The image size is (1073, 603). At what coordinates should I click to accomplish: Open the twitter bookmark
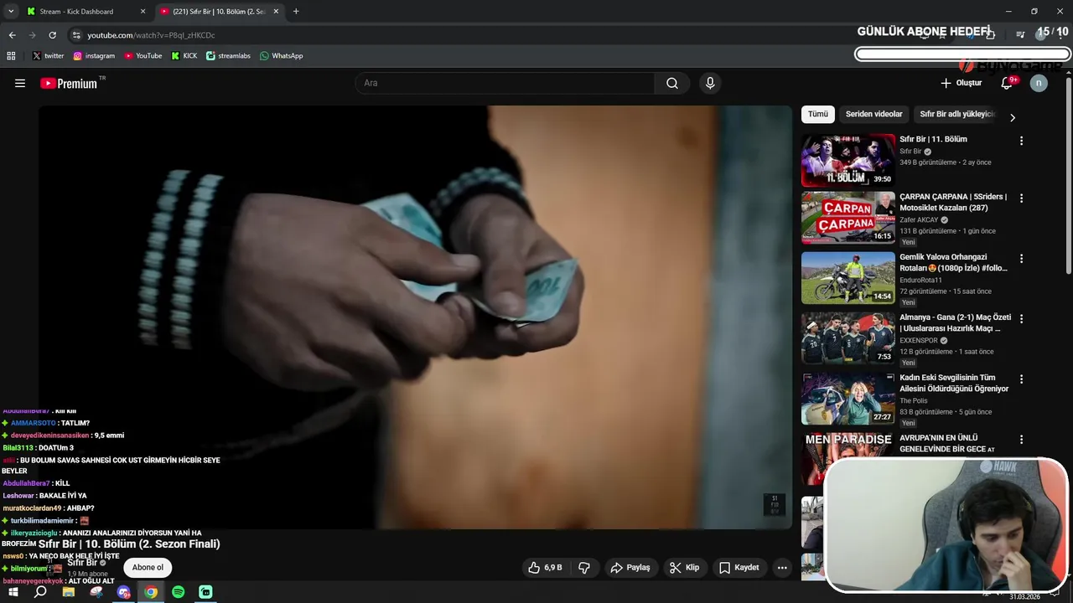[48, 55]
